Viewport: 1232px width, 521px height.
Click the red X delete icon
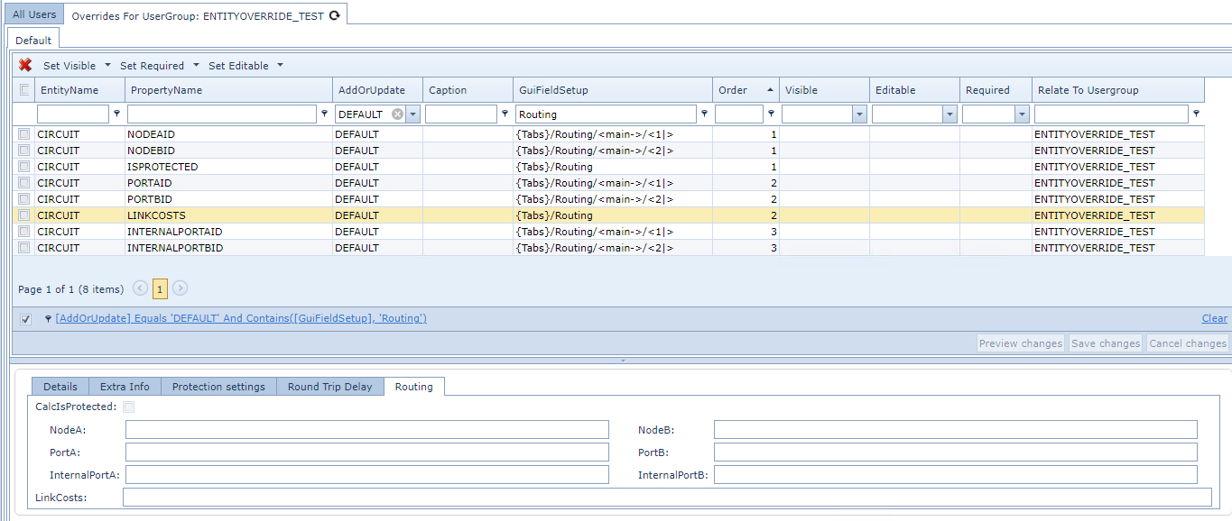click(x=25, y=65)
